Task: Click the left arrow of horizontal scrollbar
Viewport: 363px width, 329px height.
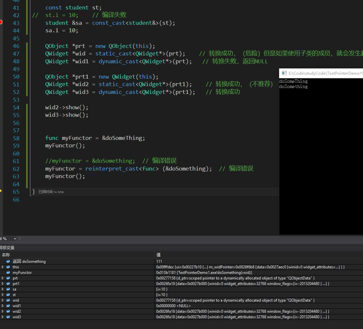Action: [x=20, y=239]
